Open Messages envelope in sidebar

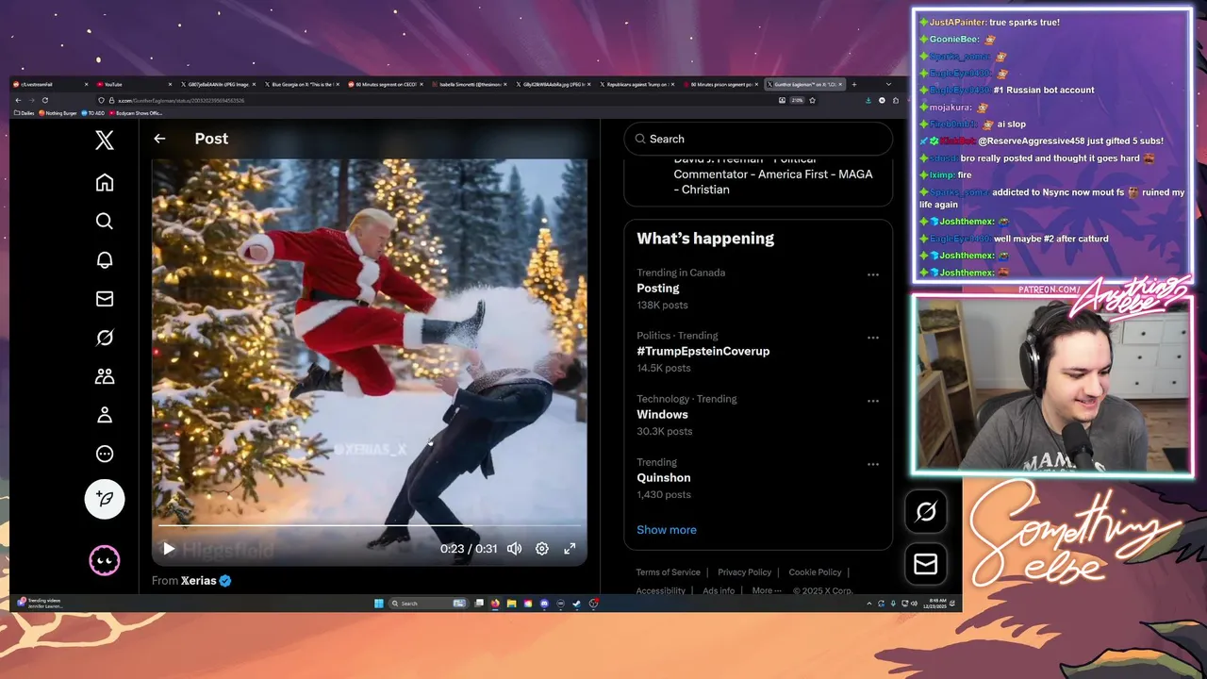(x=105, y=299)
